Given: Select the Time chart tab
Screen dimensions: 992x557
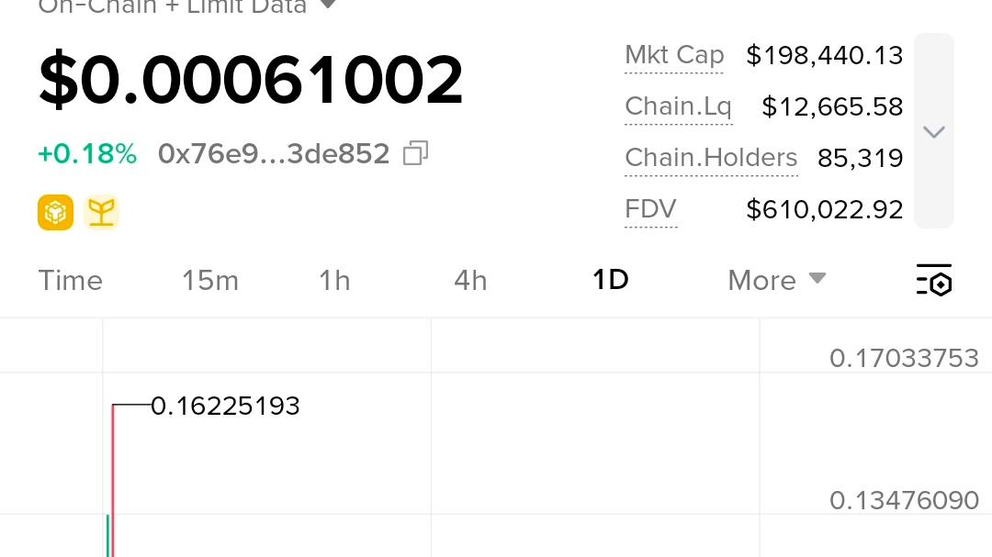Looking at the screenshot, I should click(70, 280).
